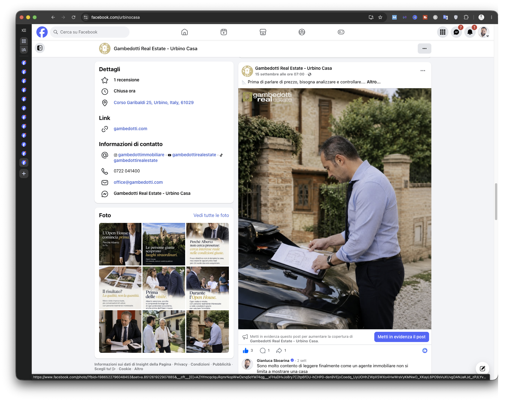Click Pubblicità footer link
The width and height of the screenshot is (514, 401).
pyautogui.click(x=222, y=364)
